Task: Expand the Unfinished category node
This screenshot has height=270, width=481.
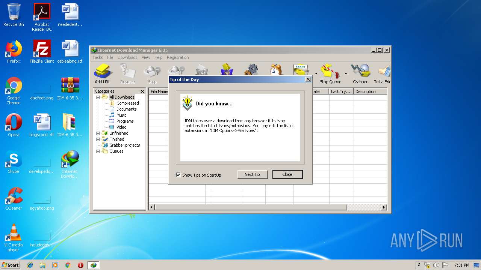Action: (98, 133)
